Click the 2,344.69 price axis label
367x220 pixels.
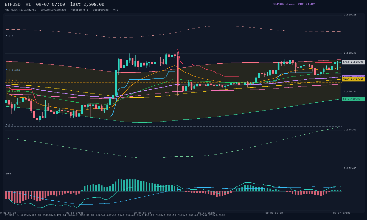(x=350, y=130)
